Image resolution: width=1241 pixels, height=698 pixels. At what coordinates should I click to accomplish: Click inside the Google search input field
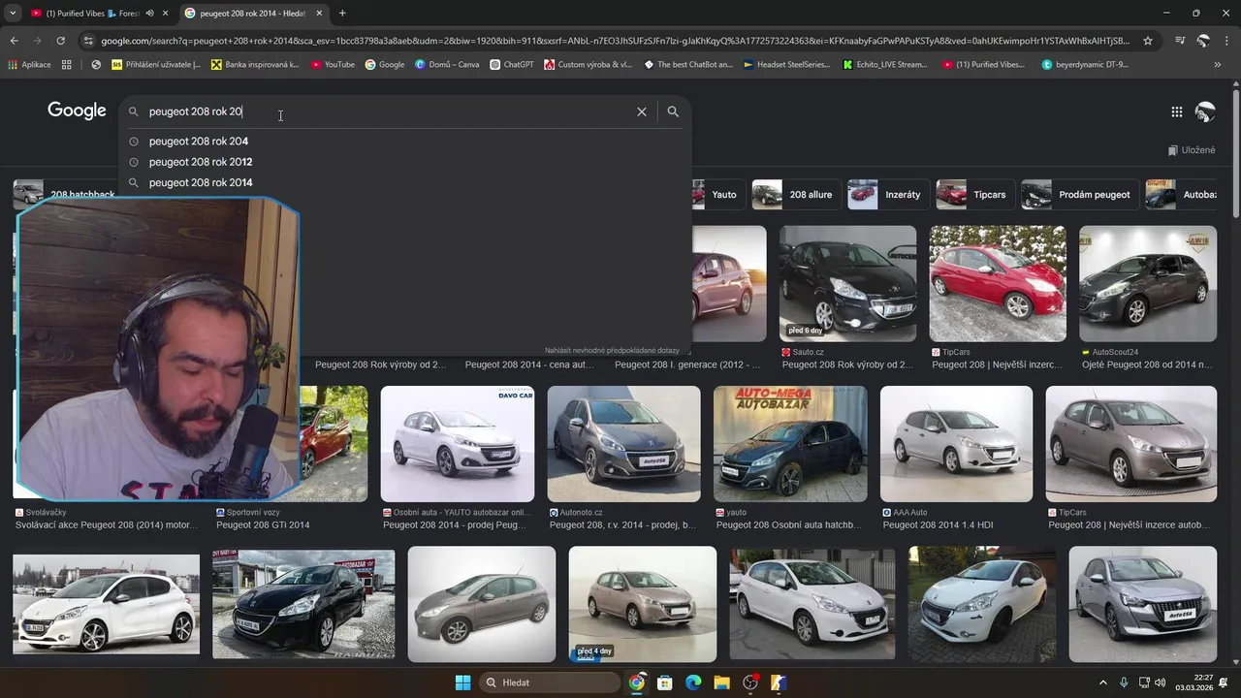click(388, 111)
